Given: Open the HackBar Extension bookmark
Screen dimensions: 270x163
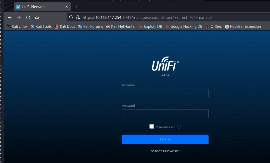Looking at the screenshot, I should click(x=243, y=26).
